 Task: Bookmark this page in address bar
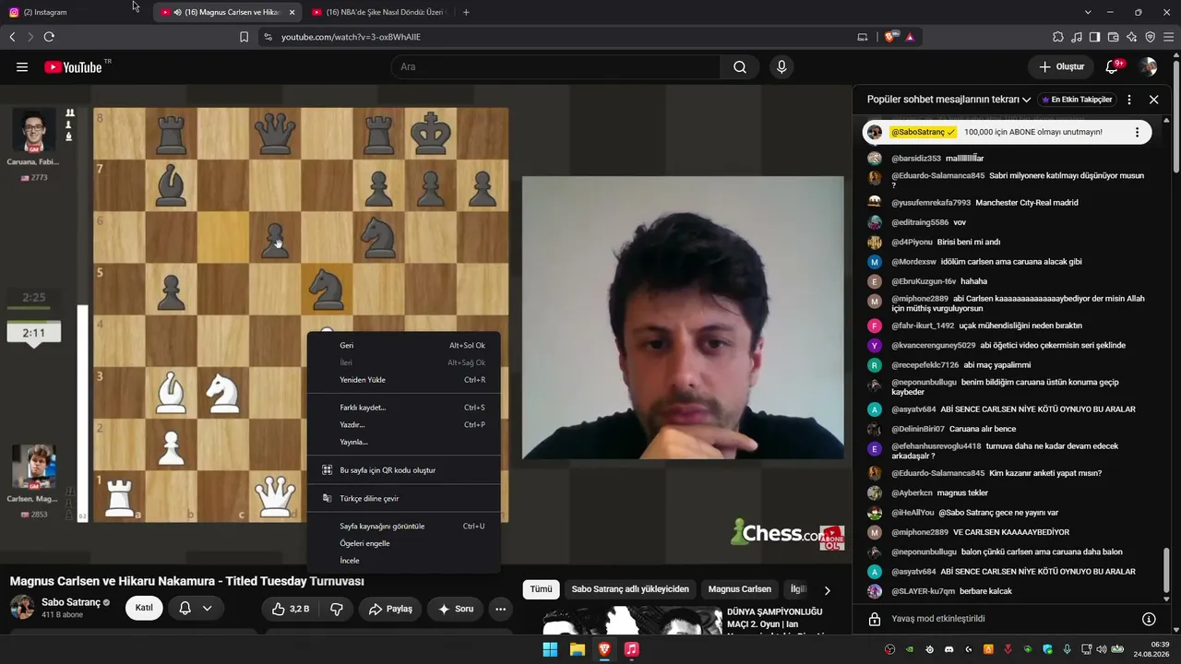[244, 37]
